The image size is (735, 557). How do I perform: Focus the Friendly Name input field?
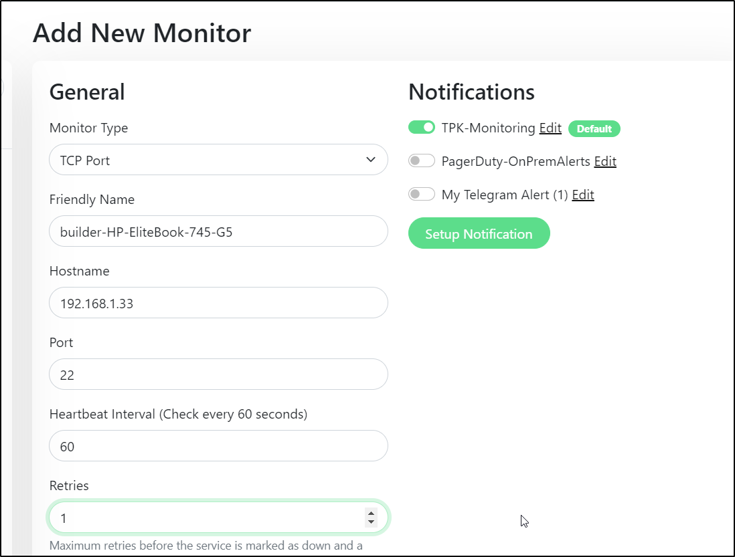coord(218,231)
